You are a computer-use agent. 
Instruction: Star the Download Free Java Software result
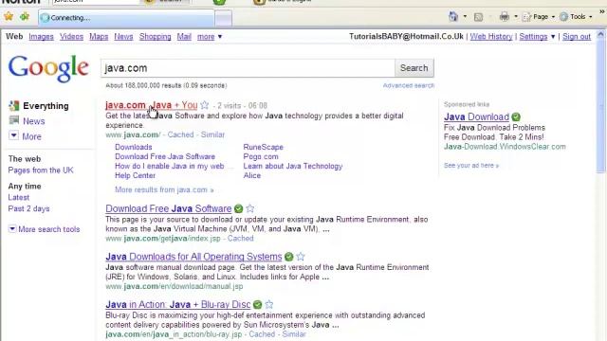(x=250, y=208)
